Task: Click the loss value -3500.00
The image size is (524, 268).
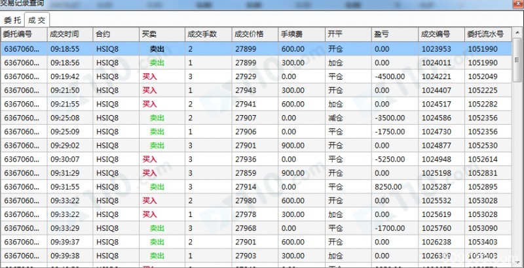Action: (x=390, y=118)
